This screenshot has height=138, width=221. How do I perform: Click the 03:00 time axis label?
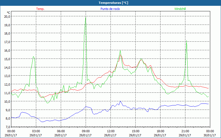[36, 131]
